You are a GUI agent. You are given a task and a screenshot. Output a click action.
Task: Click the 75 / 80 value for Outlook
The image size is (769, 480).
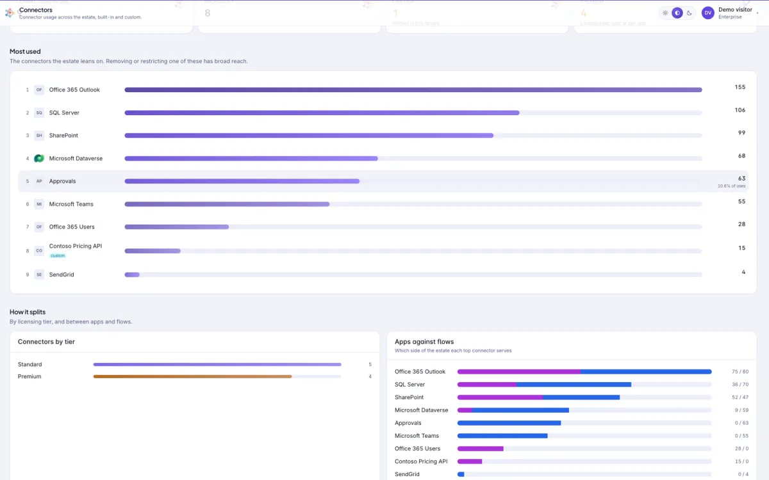(740, 372)
